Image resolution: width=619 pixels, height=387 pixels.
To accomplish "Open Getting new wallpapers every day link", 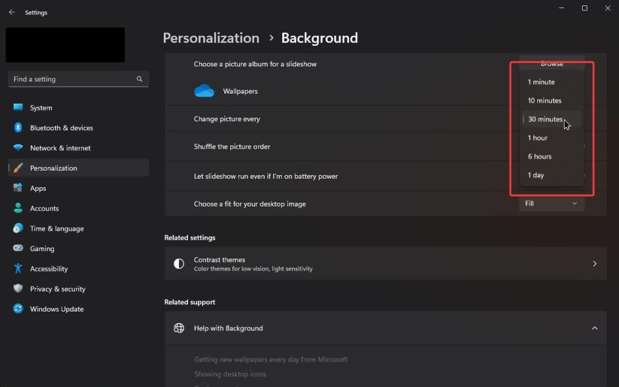I will tap(271, 359).
